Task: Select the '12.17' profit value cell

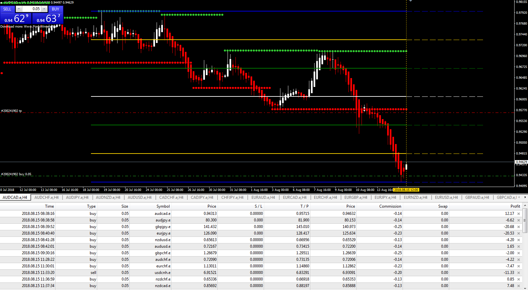Action: (x=509, y=214)
